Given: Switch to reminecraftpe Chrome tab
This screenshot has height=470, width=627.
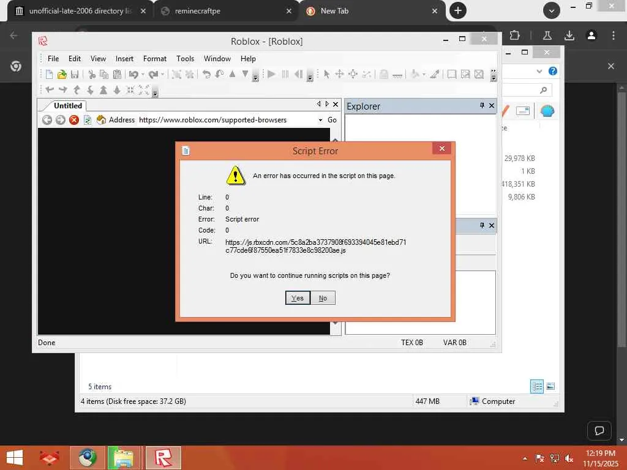Looking at the screenshot, I should (227, 11).
